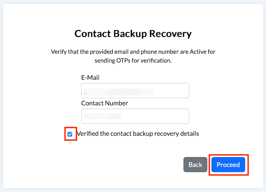Click inside the E-Mail input field
Image resolution: width=266 pixels, height=192 pixels.
(135, 91)
